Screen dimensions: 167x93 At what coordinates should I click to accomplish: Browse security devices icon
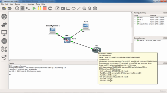tap(4, 41)
